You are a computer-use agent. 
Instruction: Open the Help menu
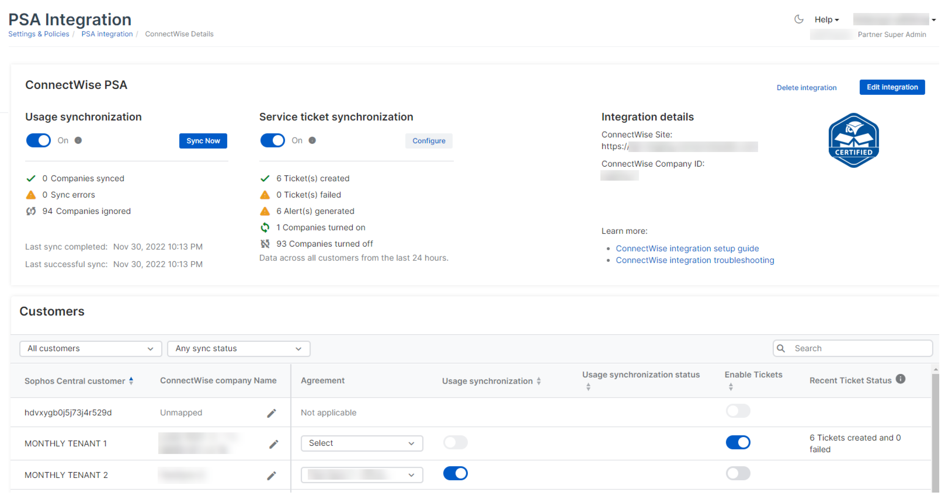point(826,19)
